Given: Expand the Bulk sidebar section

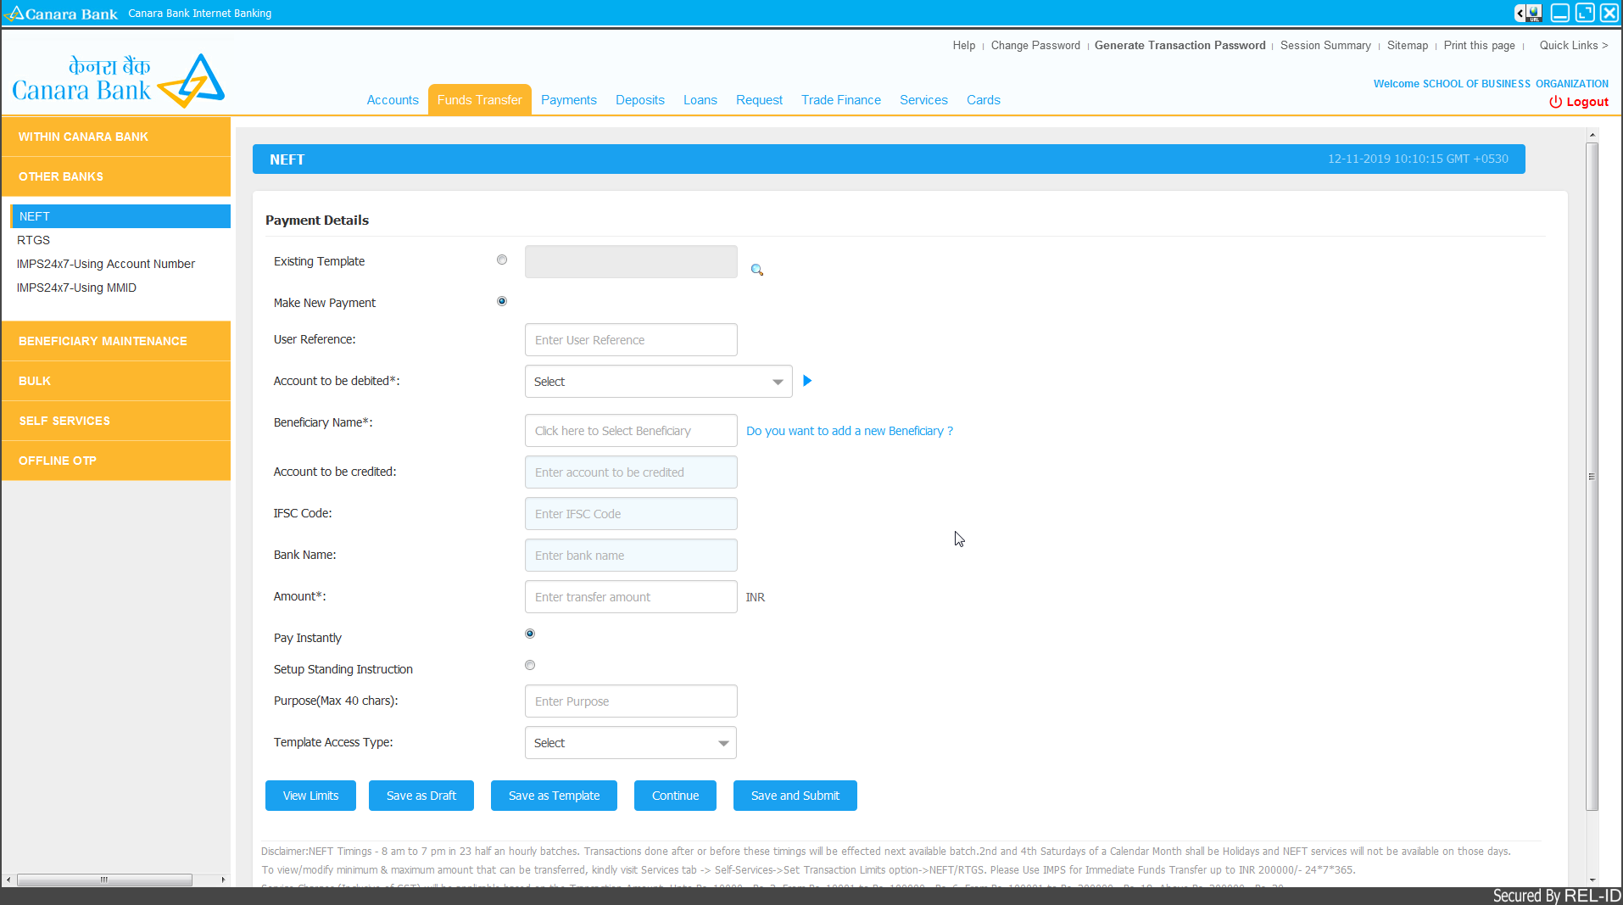Looking at the screenshot, I should [116, 381].
